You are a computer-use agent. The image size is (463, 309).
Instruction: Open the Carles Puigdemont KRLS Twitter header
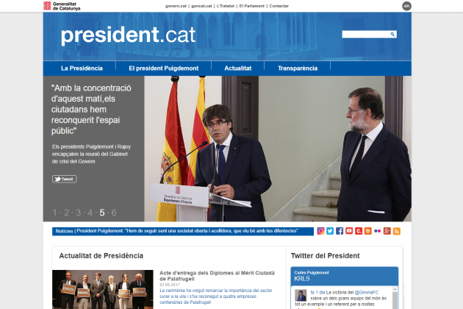(x=344, y=276)
